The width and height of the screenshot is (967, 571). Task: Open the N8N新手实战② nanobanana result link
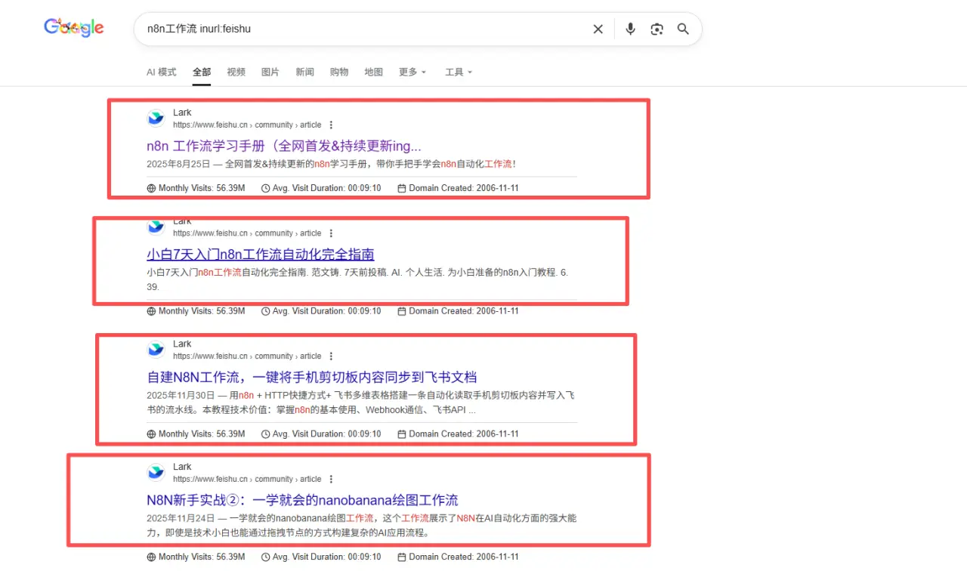[x=302, y=501]
